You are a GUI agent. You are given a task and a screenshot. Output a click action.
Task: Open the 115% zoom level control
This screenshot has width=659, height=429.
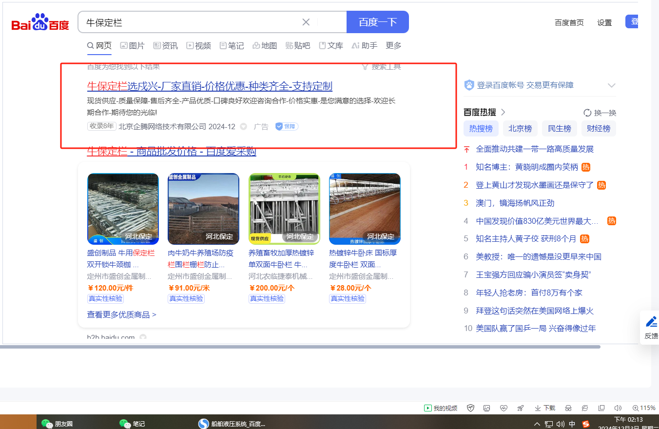click(x=643, y=408)
